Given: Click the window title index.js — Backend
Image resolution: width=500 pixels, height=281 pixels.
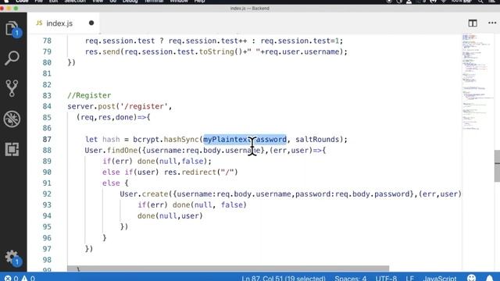Looking at the screenshot, I should tap(250, 9).
